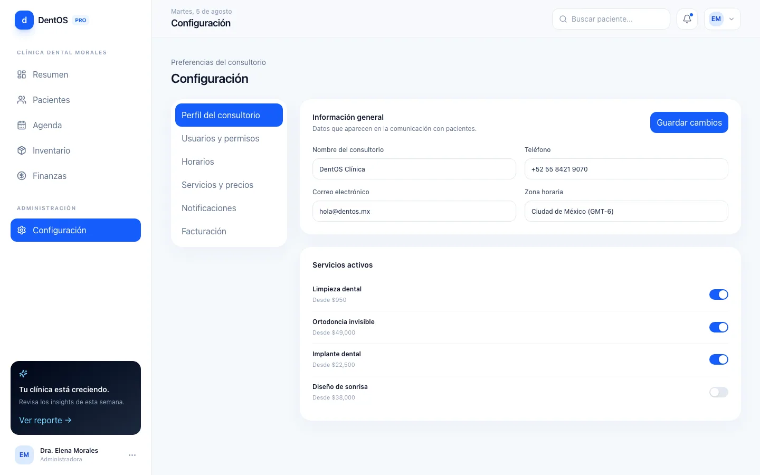Screen dimensions: 760x475
Task: Click the Configuración gear icon
Action: tap(22, 230)
